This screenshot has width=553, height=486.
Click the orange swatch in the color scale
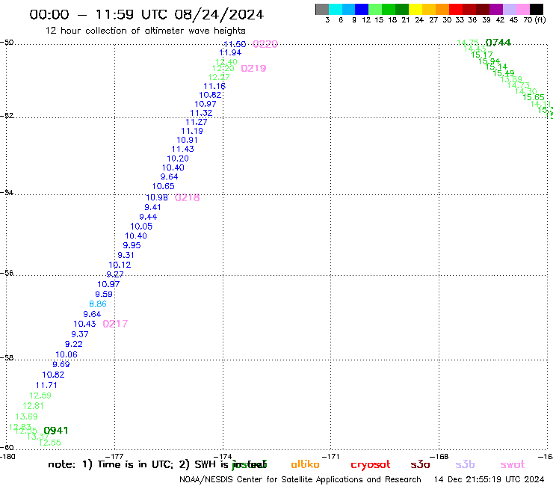442,9
